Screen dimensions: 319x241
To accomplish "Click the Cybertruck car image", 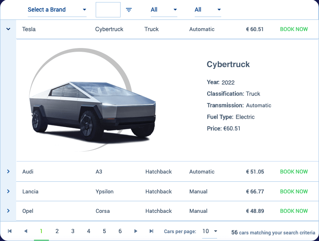I will 92,101.
